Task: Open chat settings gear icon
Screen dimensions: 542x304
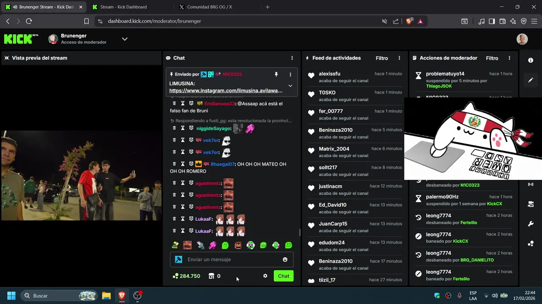Action: [265, 276]
